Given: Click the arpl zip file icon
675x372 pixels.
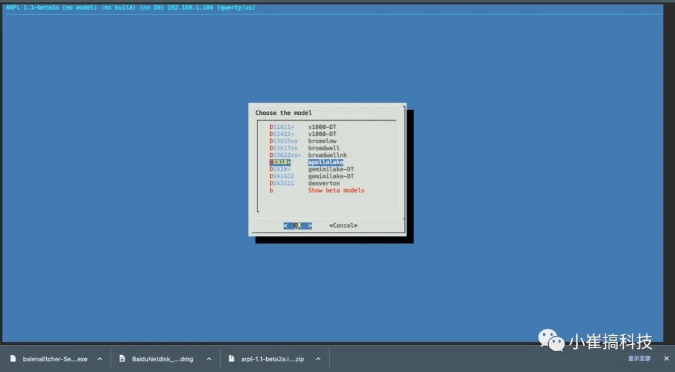Looking at the screenshot, I should pos(232,359).
